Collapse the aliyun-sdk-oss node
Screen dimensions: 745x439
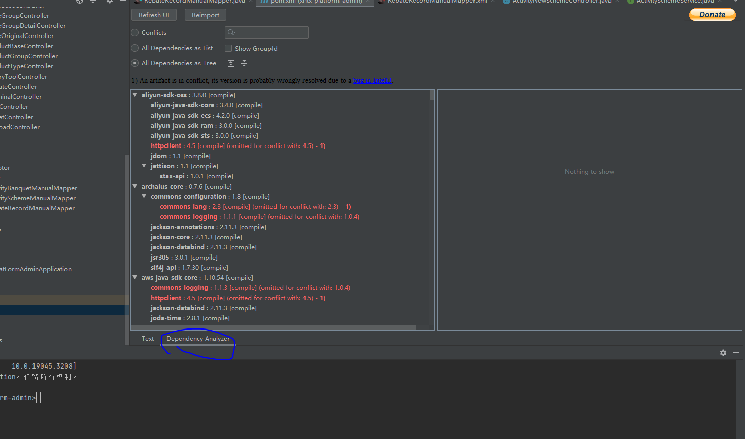coord(135,95)
